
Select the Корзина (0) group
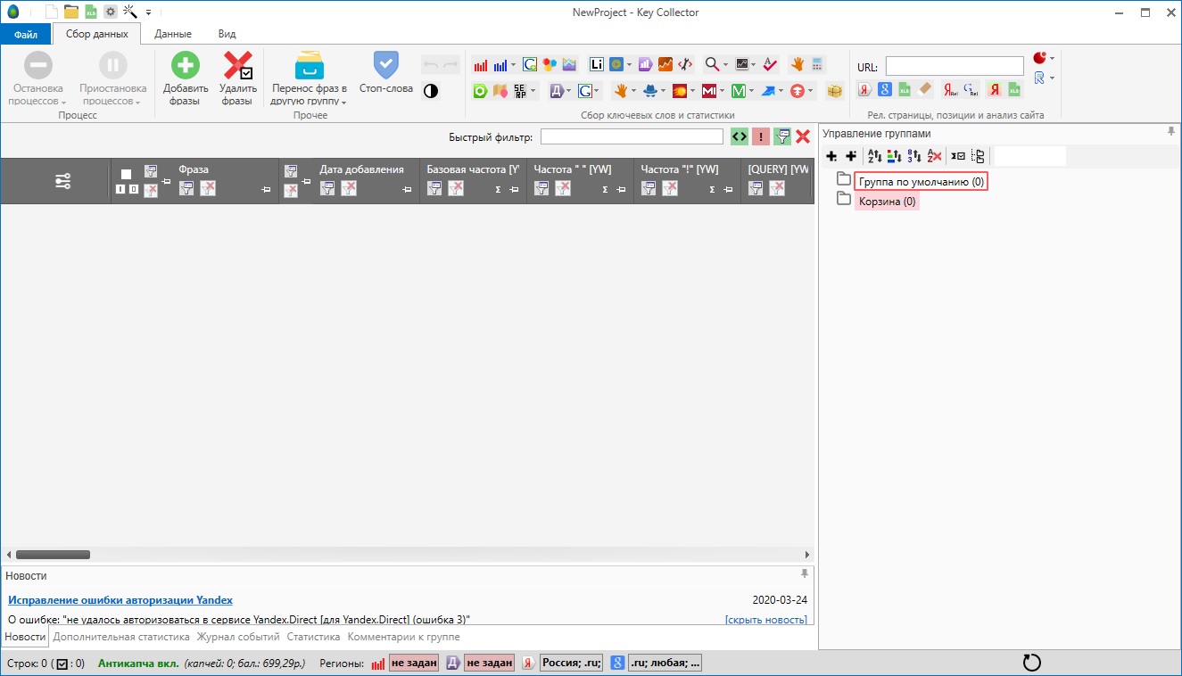(x=887, y=202)
